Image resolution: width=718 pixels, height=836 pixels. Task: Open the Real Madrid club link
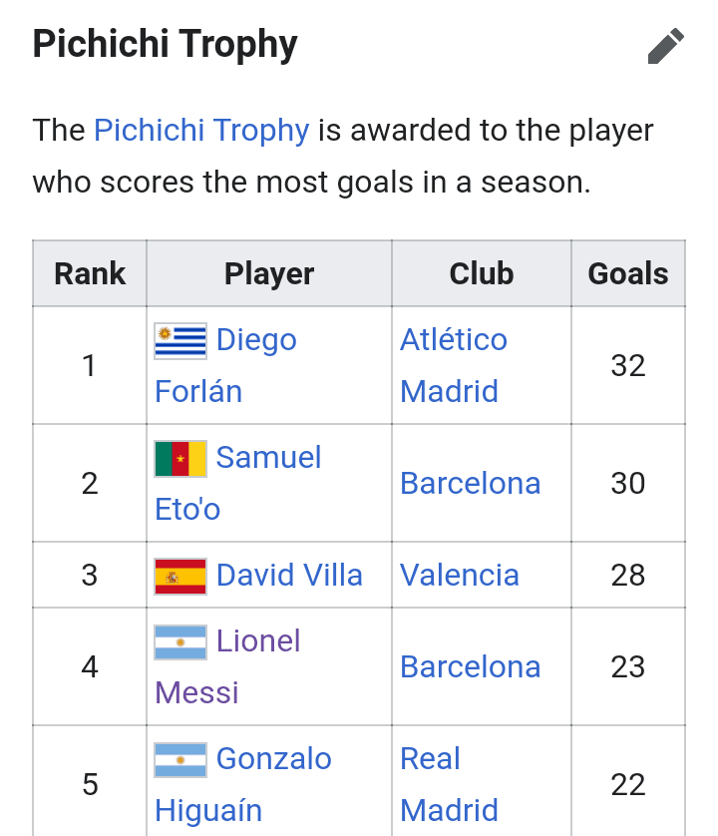(x=450, y=784)
